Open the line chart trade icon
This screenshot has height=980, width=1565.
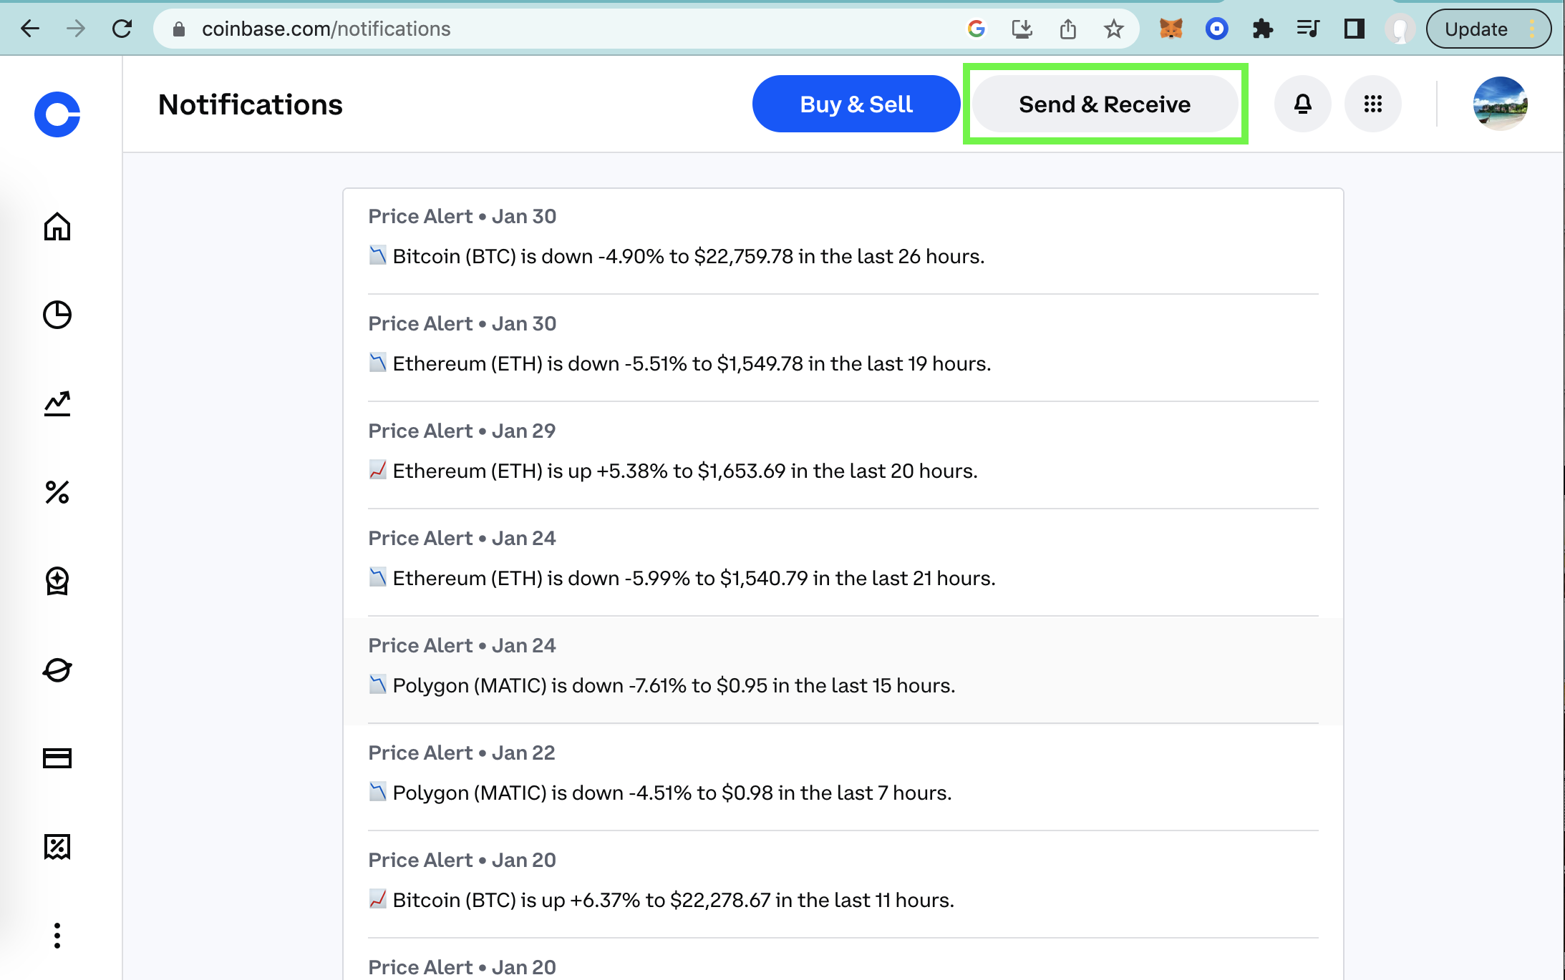[57, 403]
